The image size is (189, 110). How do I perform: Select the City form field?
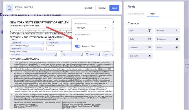[x=71, y=55]
